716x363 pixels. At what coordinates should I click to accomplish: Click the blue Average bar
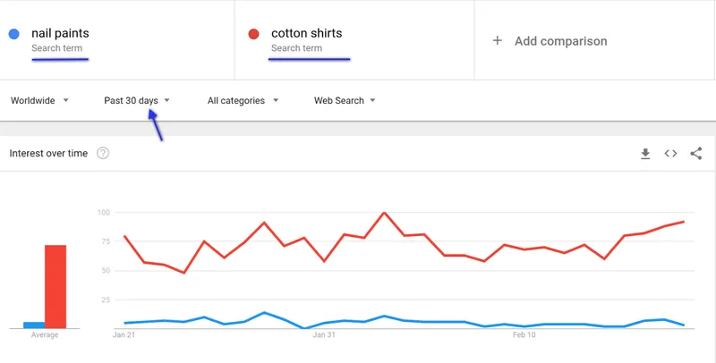pyautogui.click(x=34, y=325)
